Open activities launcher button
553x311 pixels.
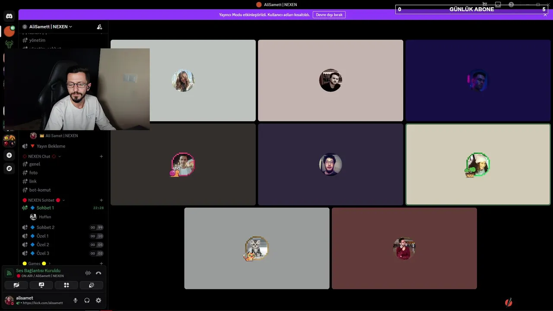pos(67,285)
